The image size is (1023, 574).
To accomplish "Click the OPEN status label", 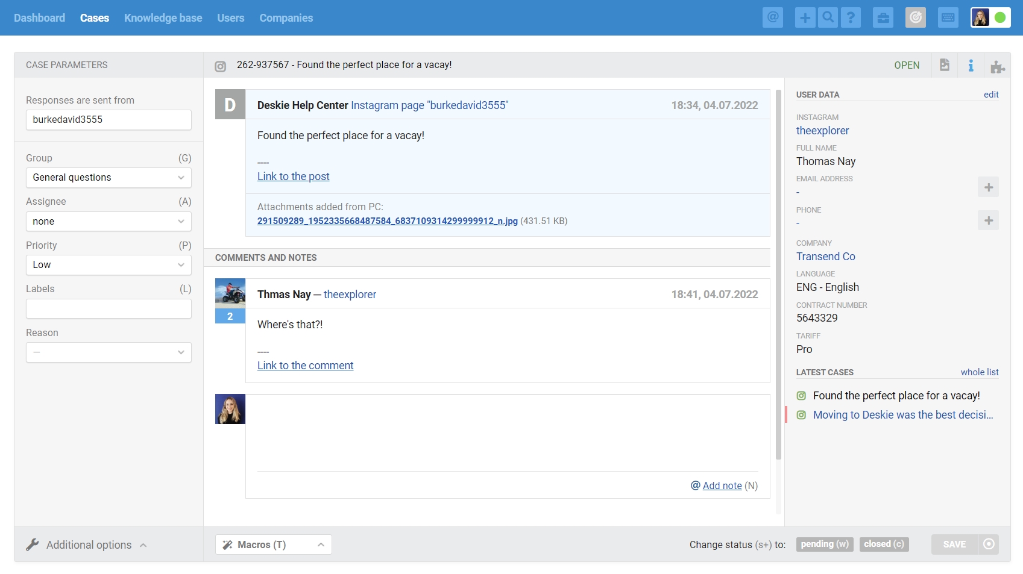I will pyautogui.click(x=907, y=65).
